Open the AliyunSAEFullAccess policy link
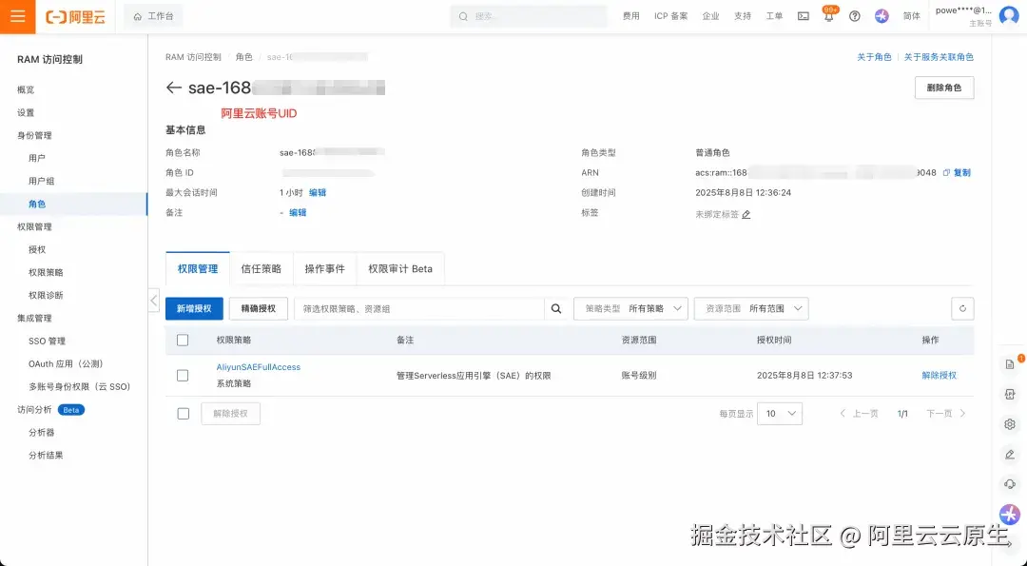This screenshot has height=566, width=1027. click(x=258, y=367)
